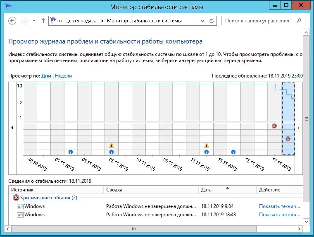
Task: Switch the view to 'Недели'
Action: tap(63, 76)
